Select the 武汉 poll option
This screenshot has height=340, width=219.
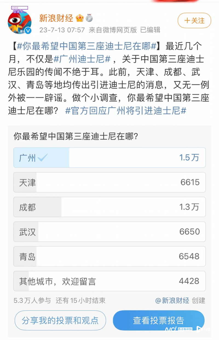[x=109, y=232]
